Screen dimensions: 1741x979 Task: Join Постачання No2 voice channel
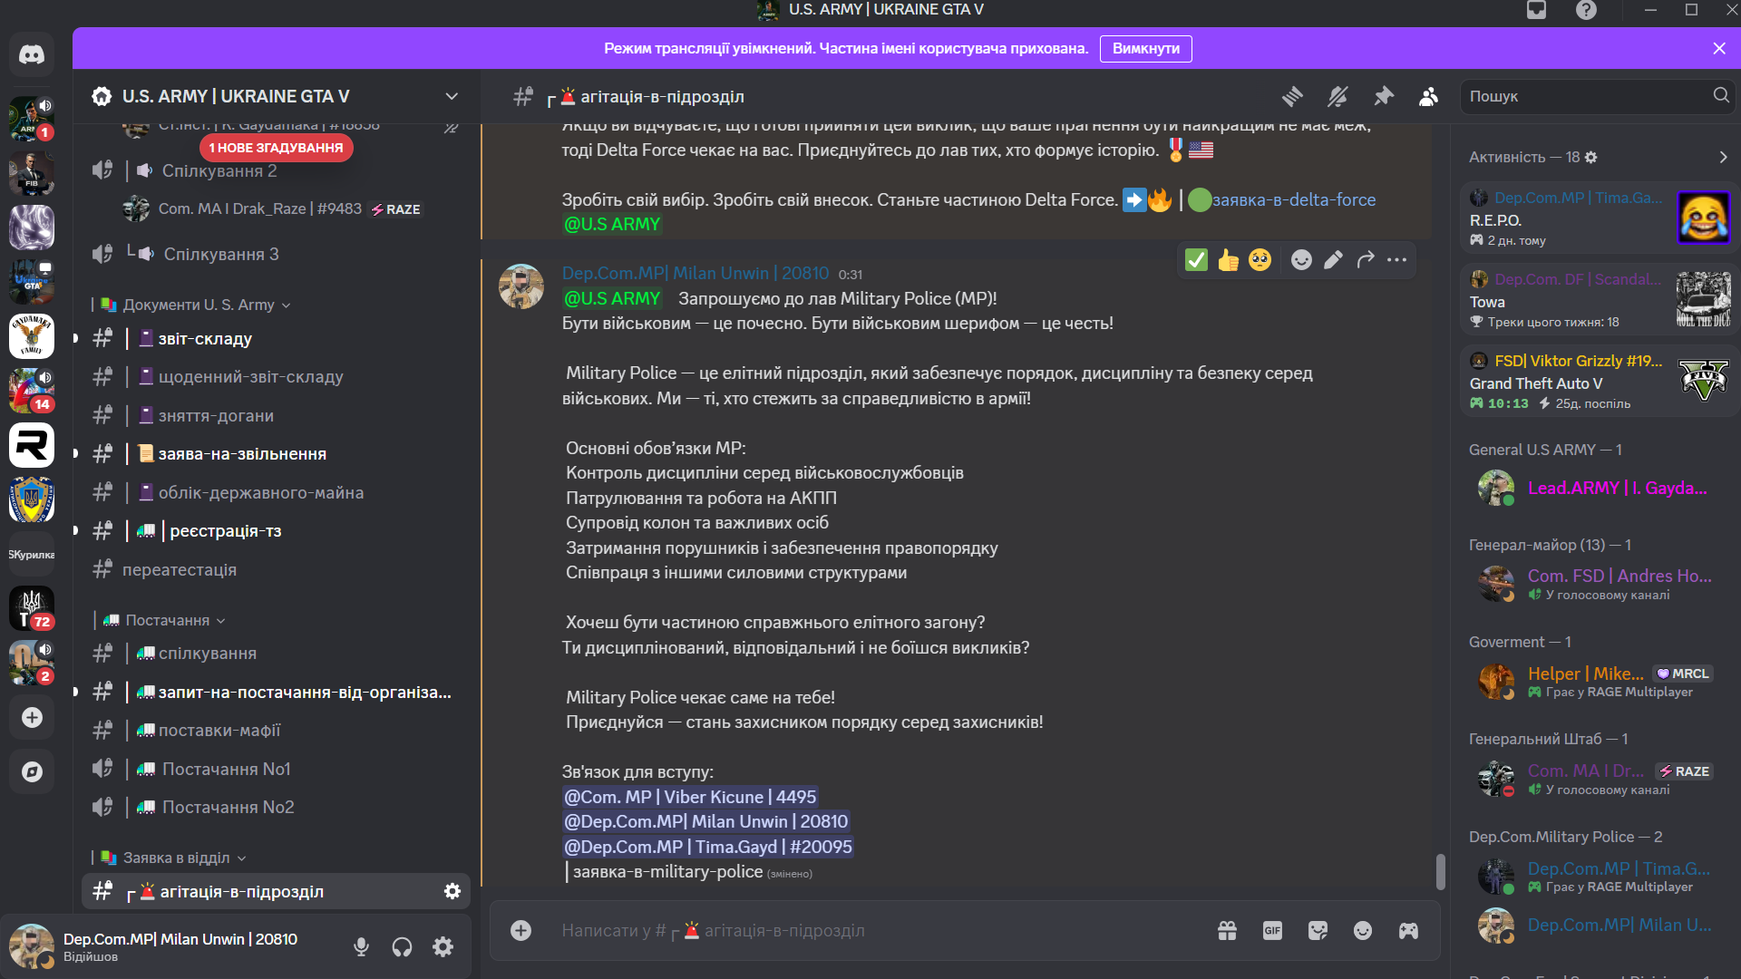pyautogui.click(x=276, y=808)
